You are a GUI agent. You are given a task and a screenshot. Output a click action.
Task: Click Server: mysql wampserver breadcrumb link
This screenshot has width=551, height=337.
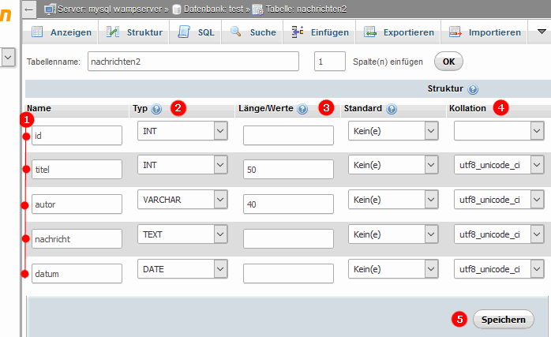[110, 9]
